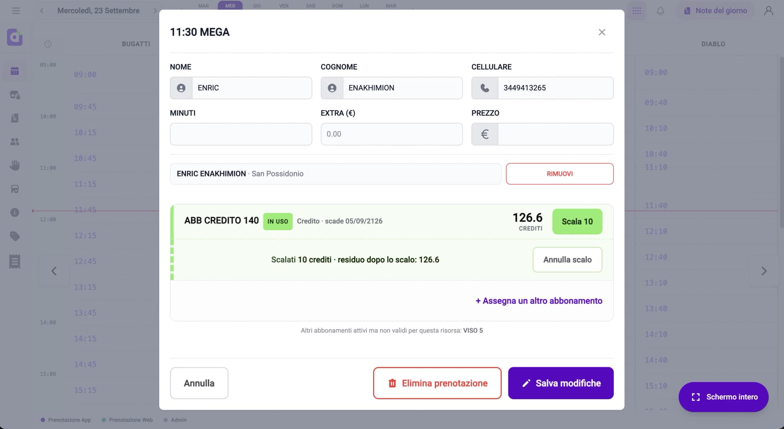Viewport: 784px width, 429px height.
Task: Select the SAB day tab
Action: pos(311,6)
